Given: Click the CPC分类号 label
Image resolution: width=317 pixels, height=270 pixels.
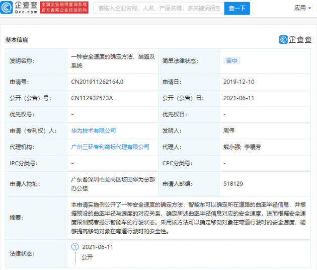Looking at the screenshot, I should 177,163.
